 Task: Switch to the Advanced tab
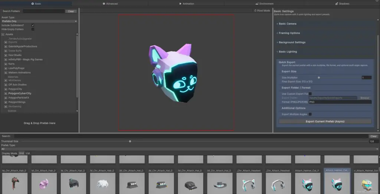pyautogui.click(x=110, y=4)
